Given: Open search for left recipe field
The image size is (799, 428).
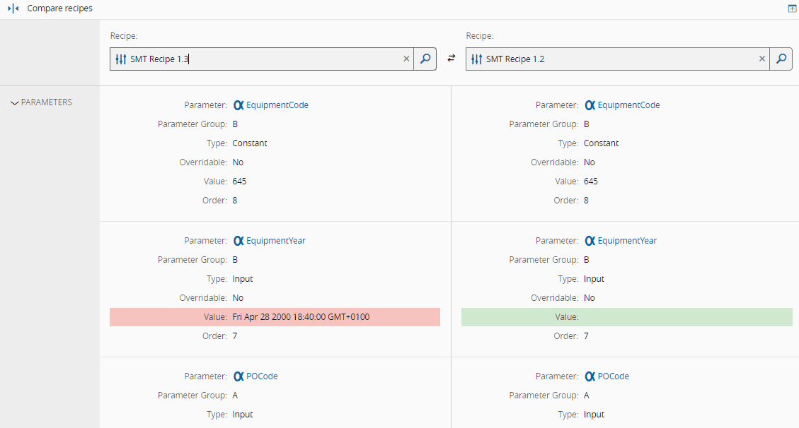Looking at the screenshot, I should tap(425, 59).
